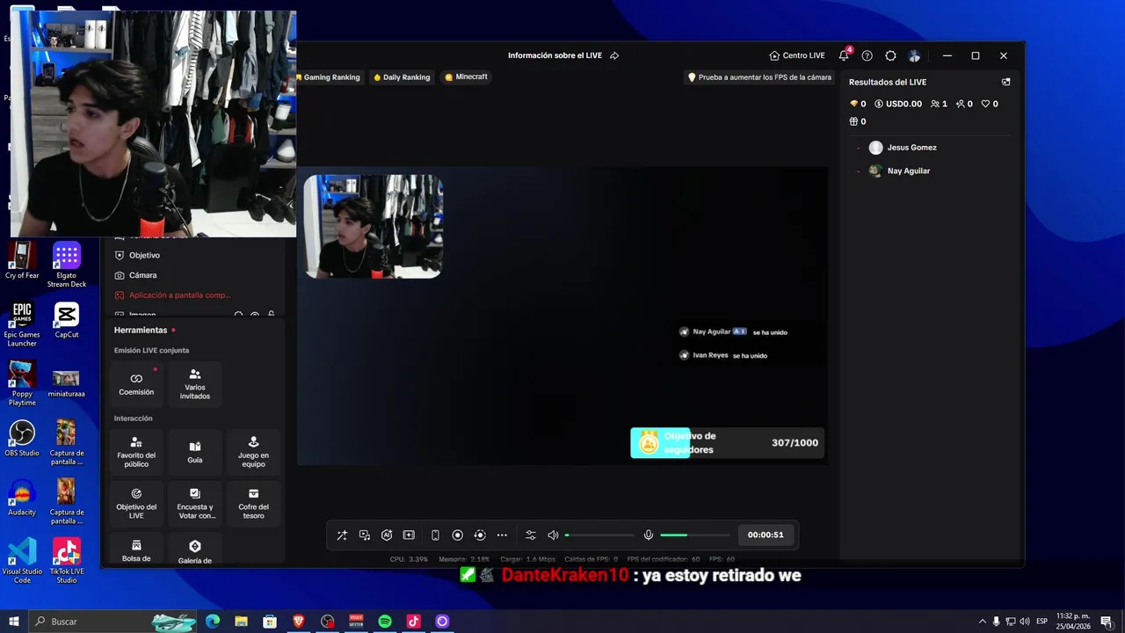This screenshot has width=1125, height=633.
Task: Open the Windows Start menu
Action: (14, 622)
